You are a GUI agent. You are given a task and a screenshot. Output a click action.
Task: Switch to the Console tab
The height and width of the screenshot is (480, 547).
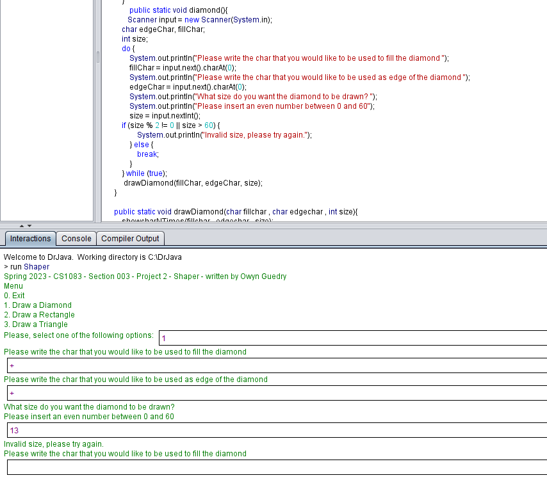[x=76, y=238]
